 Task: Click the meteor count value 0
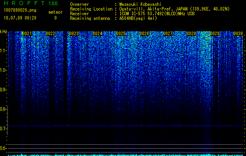(56, 18)
